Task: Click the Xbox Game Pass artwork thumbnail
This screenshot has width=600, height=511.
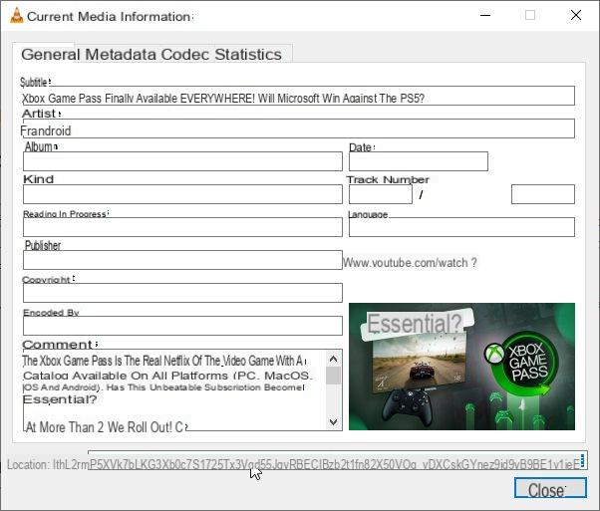Action: 461,367
